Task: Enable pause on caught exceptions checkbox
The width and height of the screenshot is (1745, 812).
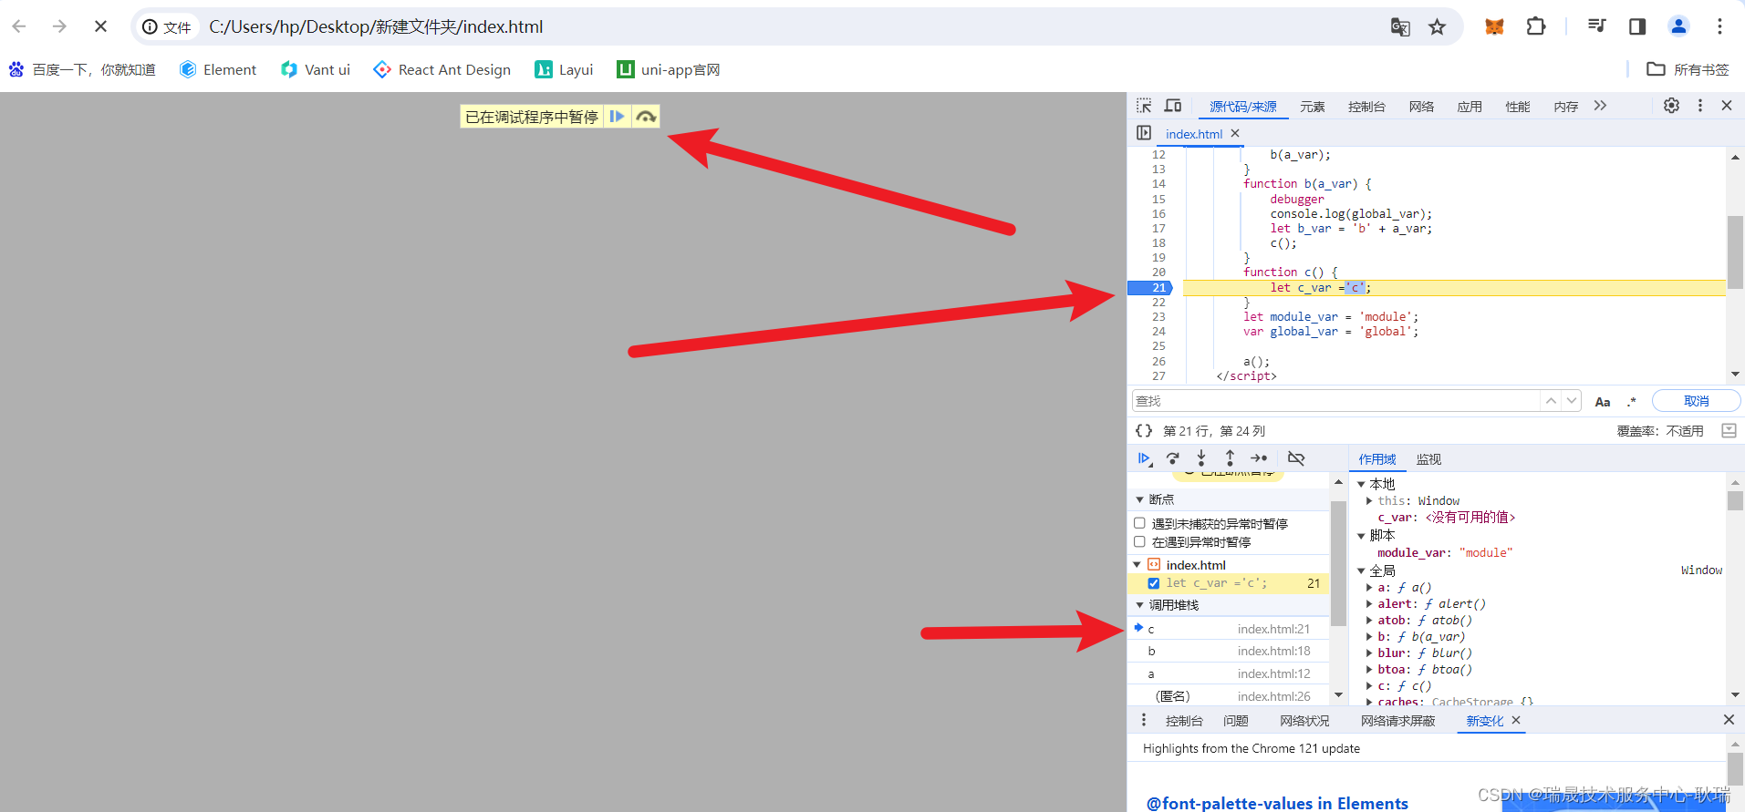Action: tap(1139, 541)
